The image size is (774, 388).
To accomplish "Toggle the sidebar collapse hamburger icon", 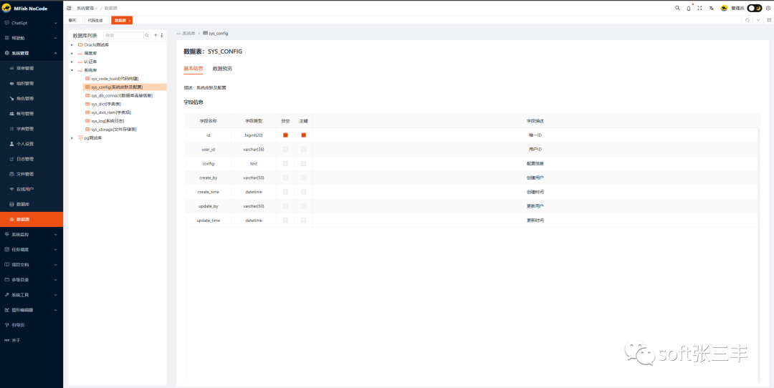I will coord(69,9).
